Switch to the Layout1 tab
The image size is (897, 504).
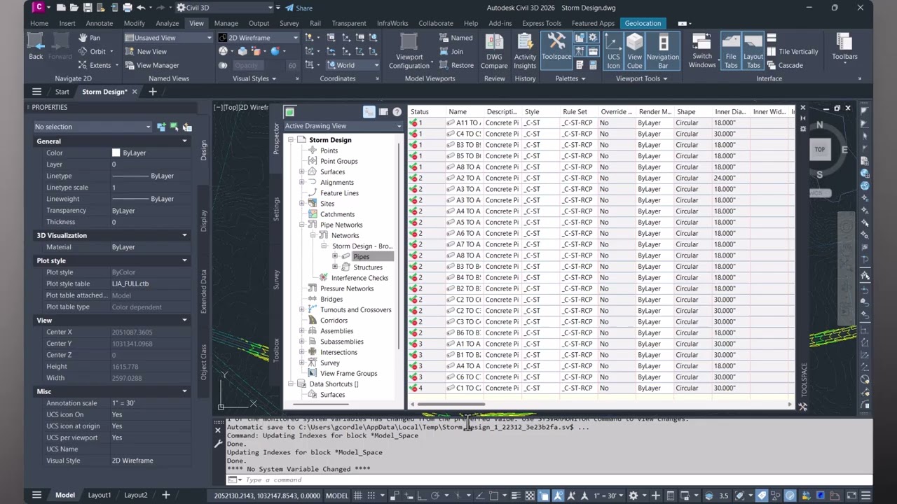point(99,495)
